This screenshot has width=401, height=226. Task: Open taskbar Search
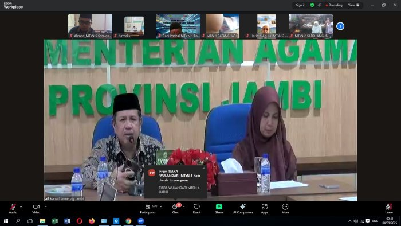[18, 221]
